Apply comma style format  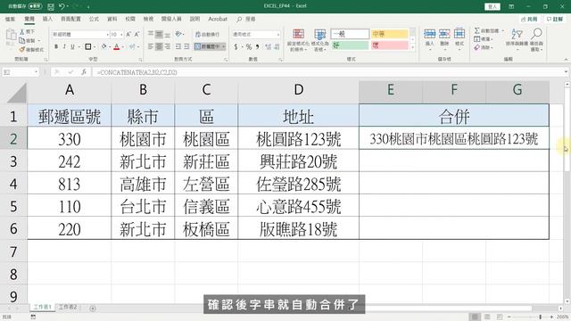click(258, 46)
